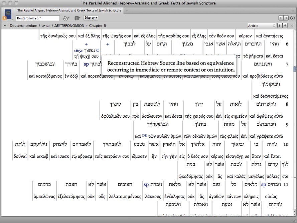297x223 pixels.
Task: Click the DR annotation in verse 9
Action: point(144,136)
